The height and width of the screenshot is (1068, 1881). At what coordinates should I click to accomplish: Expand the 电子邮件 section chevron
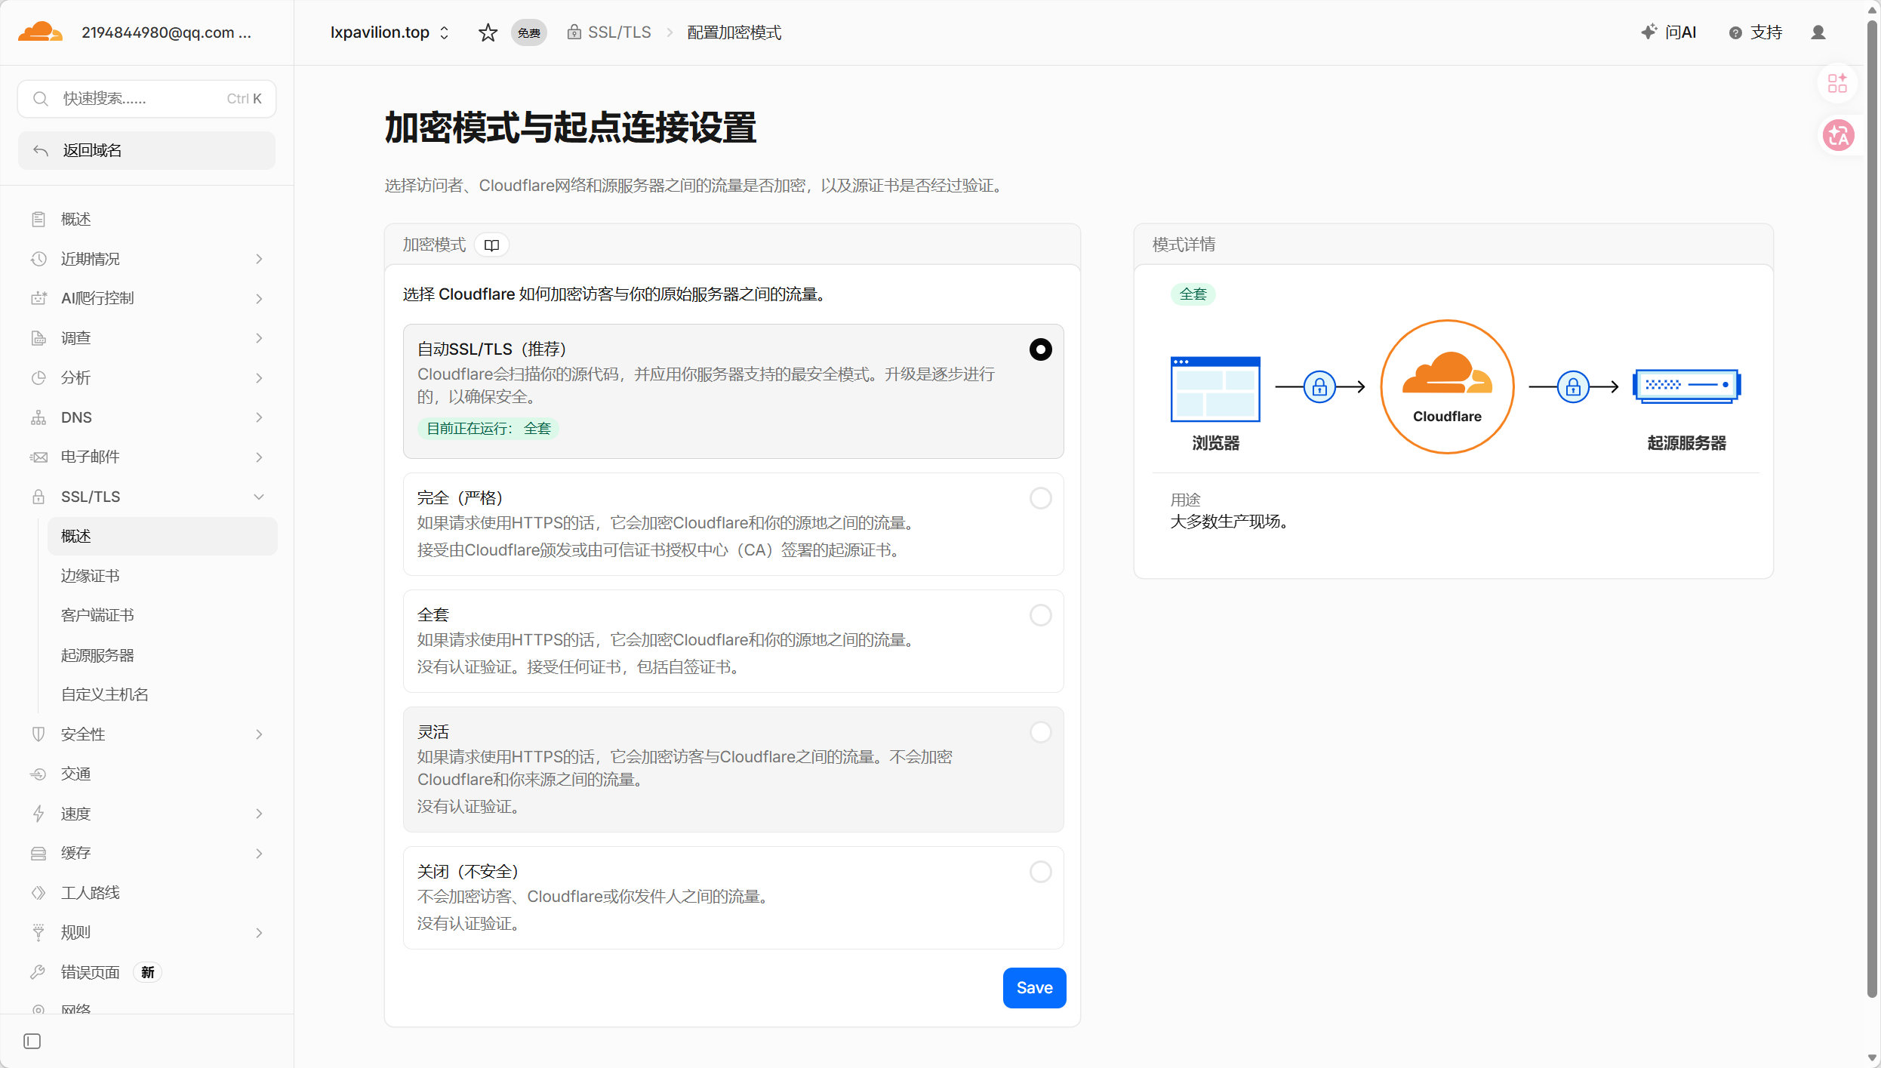point(259,457)
